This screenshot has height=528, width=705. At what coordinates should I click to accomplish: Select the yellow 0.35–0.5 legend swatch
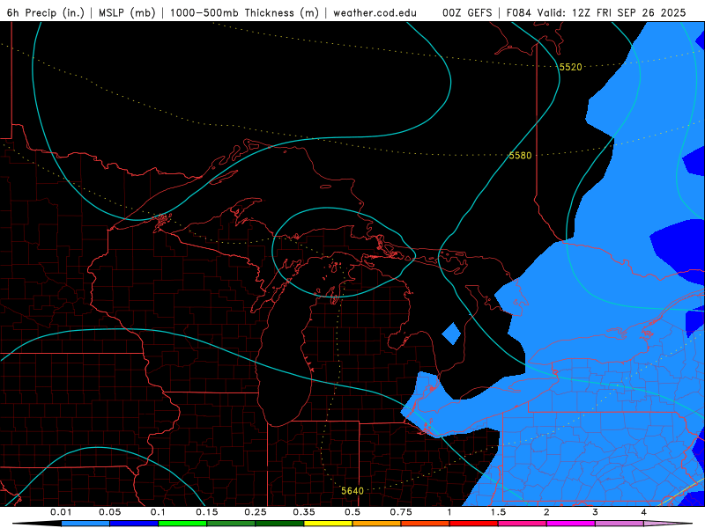click(x=328, y=524)
